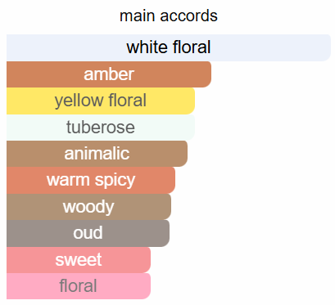The width and height of the screenshot is (335, 305).
Task: Click the grey oud accord bar
Action: [x=88, y=233]
